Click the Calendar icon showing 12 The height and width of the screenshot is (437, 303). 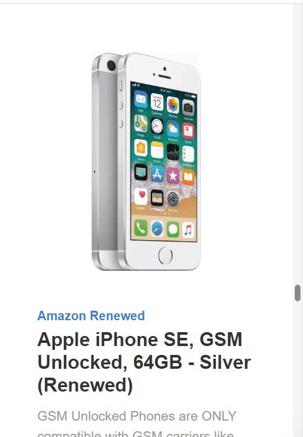157,102
